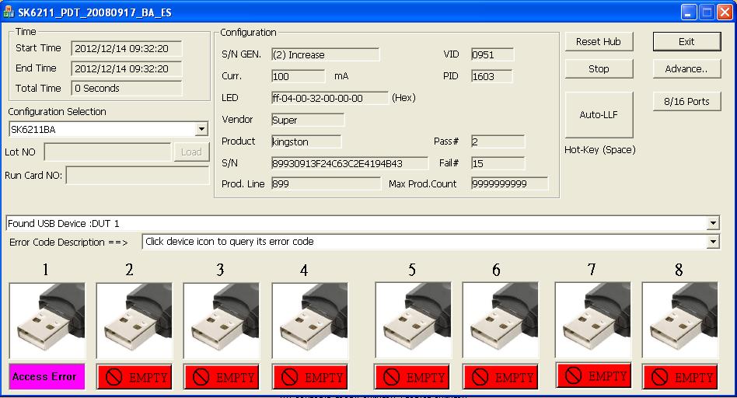The image size is (737, 398).
Task: Click the Lot NO input field
Action: [x=107, y=152]
